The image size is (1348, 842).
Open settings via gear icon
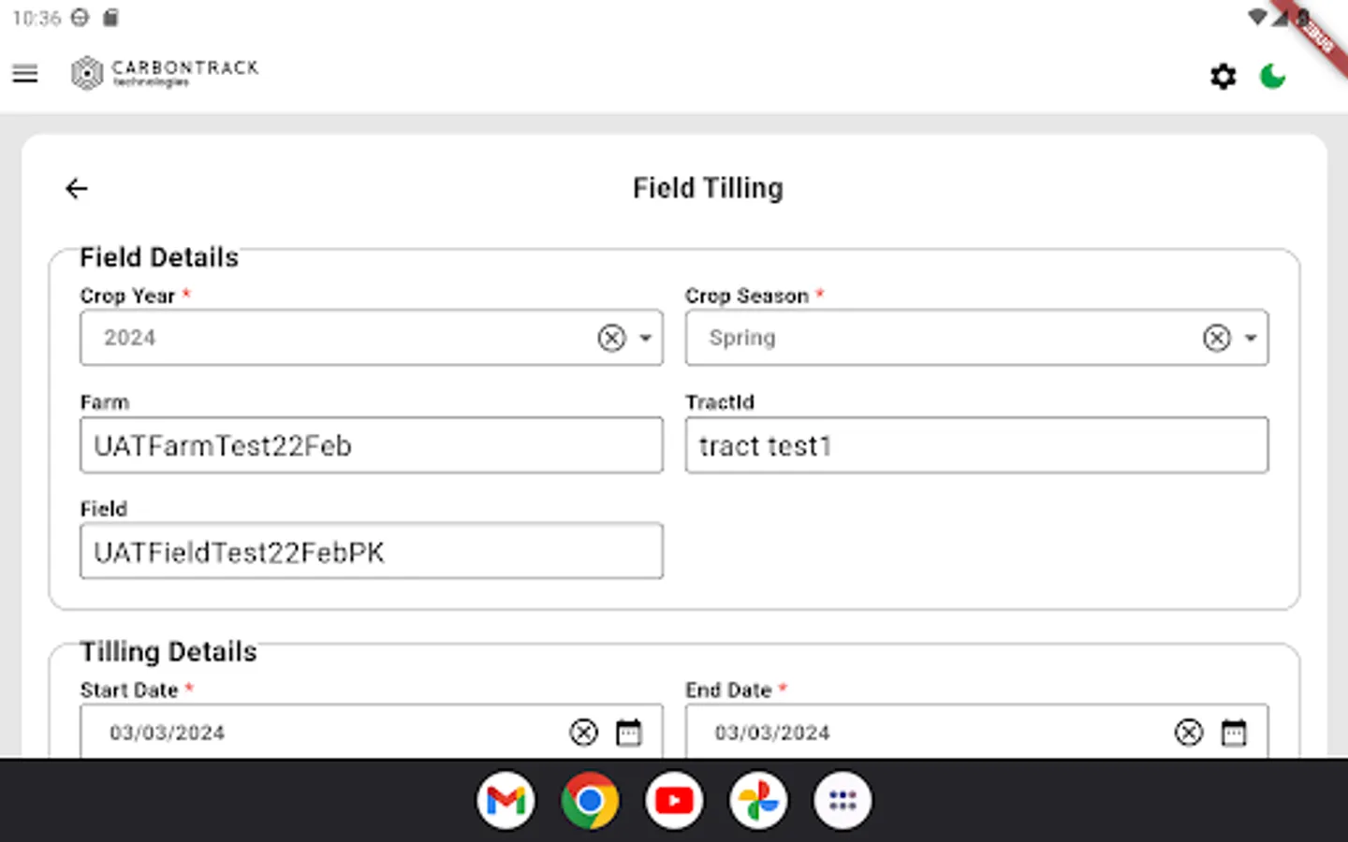(x=1223, y=76)
